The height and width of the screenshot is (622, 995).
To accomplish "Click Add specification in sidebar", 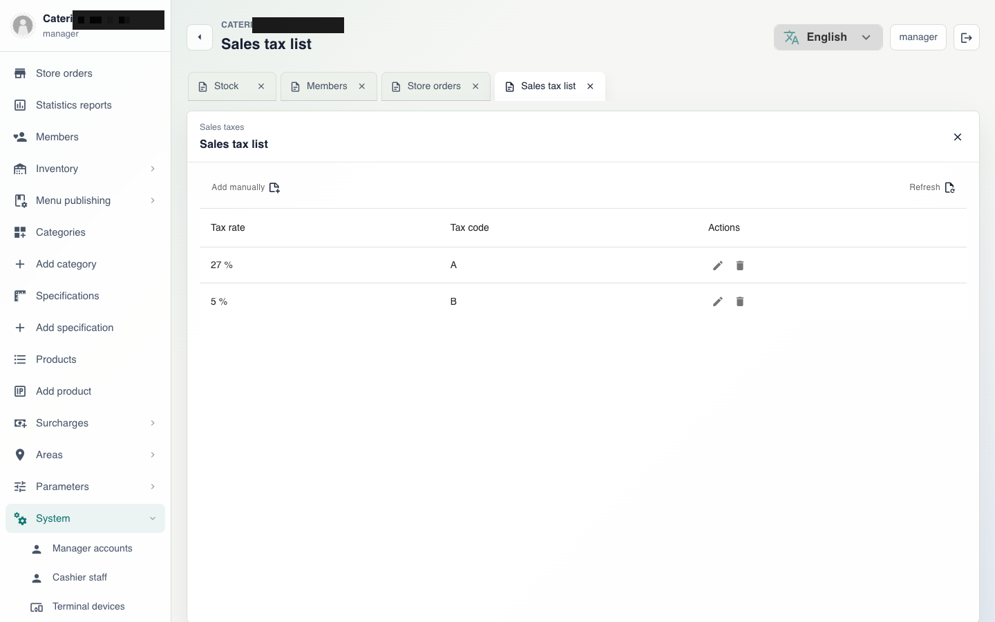I will click(x=86, y=328).
